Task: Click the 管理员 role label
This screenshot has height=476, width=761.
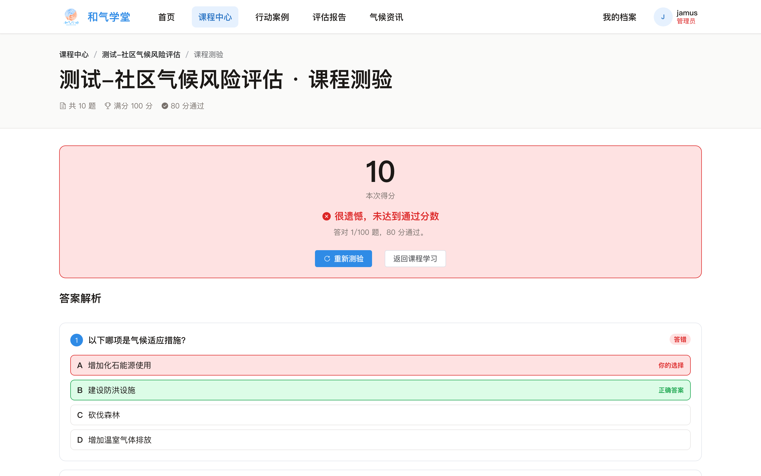Action: [x=686, y=21]
